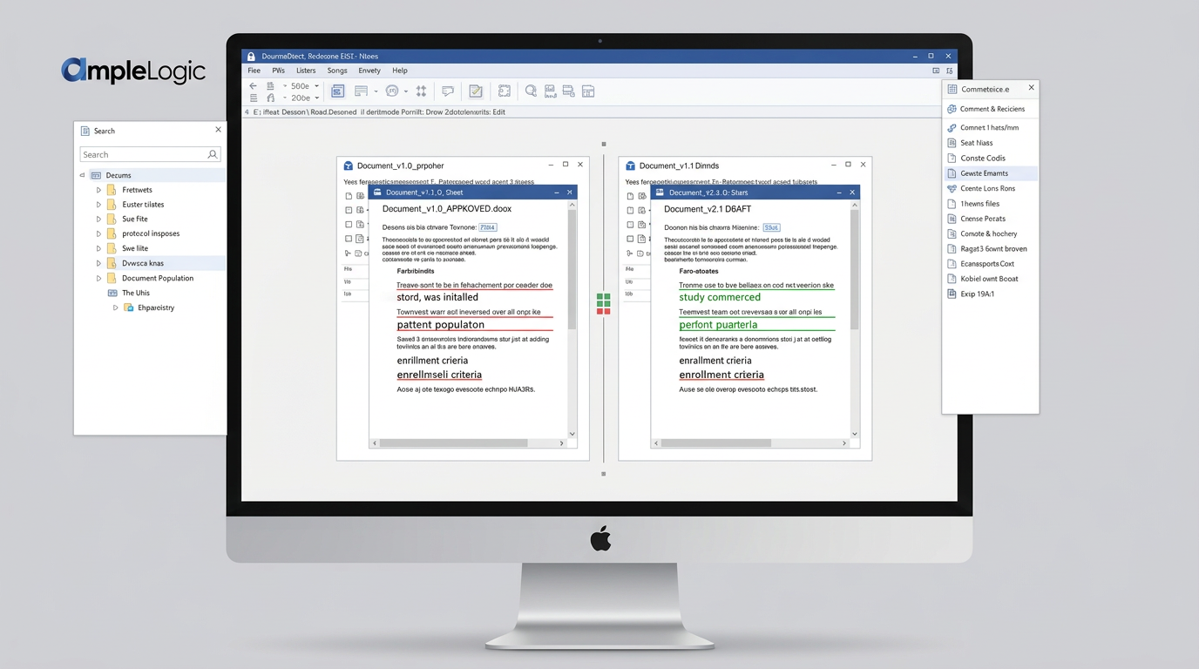Tick the third checkbox in Document_v1.1 window
Image resolution: width=1199 pixels, height=669 pixels.
630,225
